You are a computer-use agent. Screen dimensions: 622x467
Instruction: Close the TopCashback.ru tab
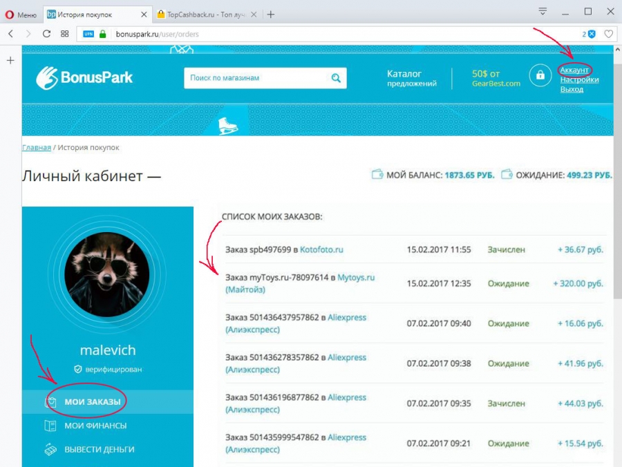coord(254,15)
